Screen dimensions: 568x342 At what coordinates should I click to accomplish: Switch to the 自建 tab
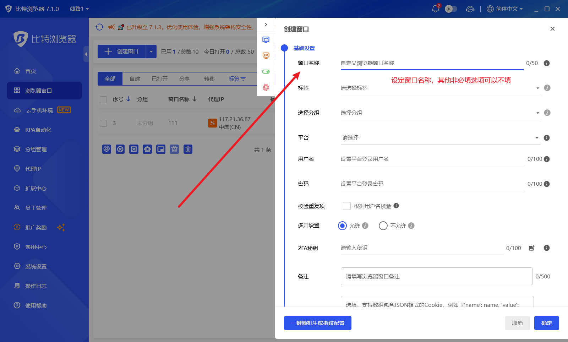[x=135, y=78]
